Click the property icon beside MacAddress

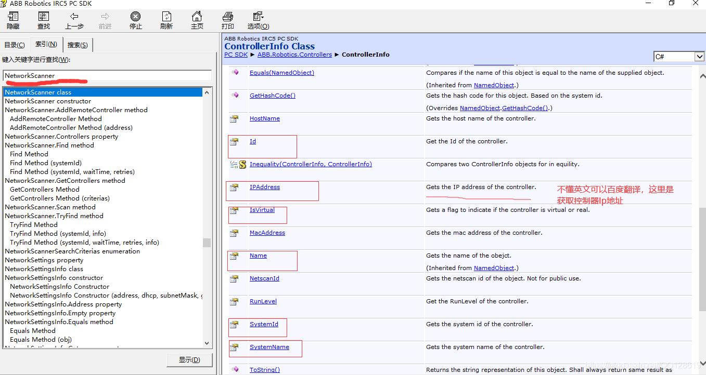pyautogui.click(x=234, y=233)
